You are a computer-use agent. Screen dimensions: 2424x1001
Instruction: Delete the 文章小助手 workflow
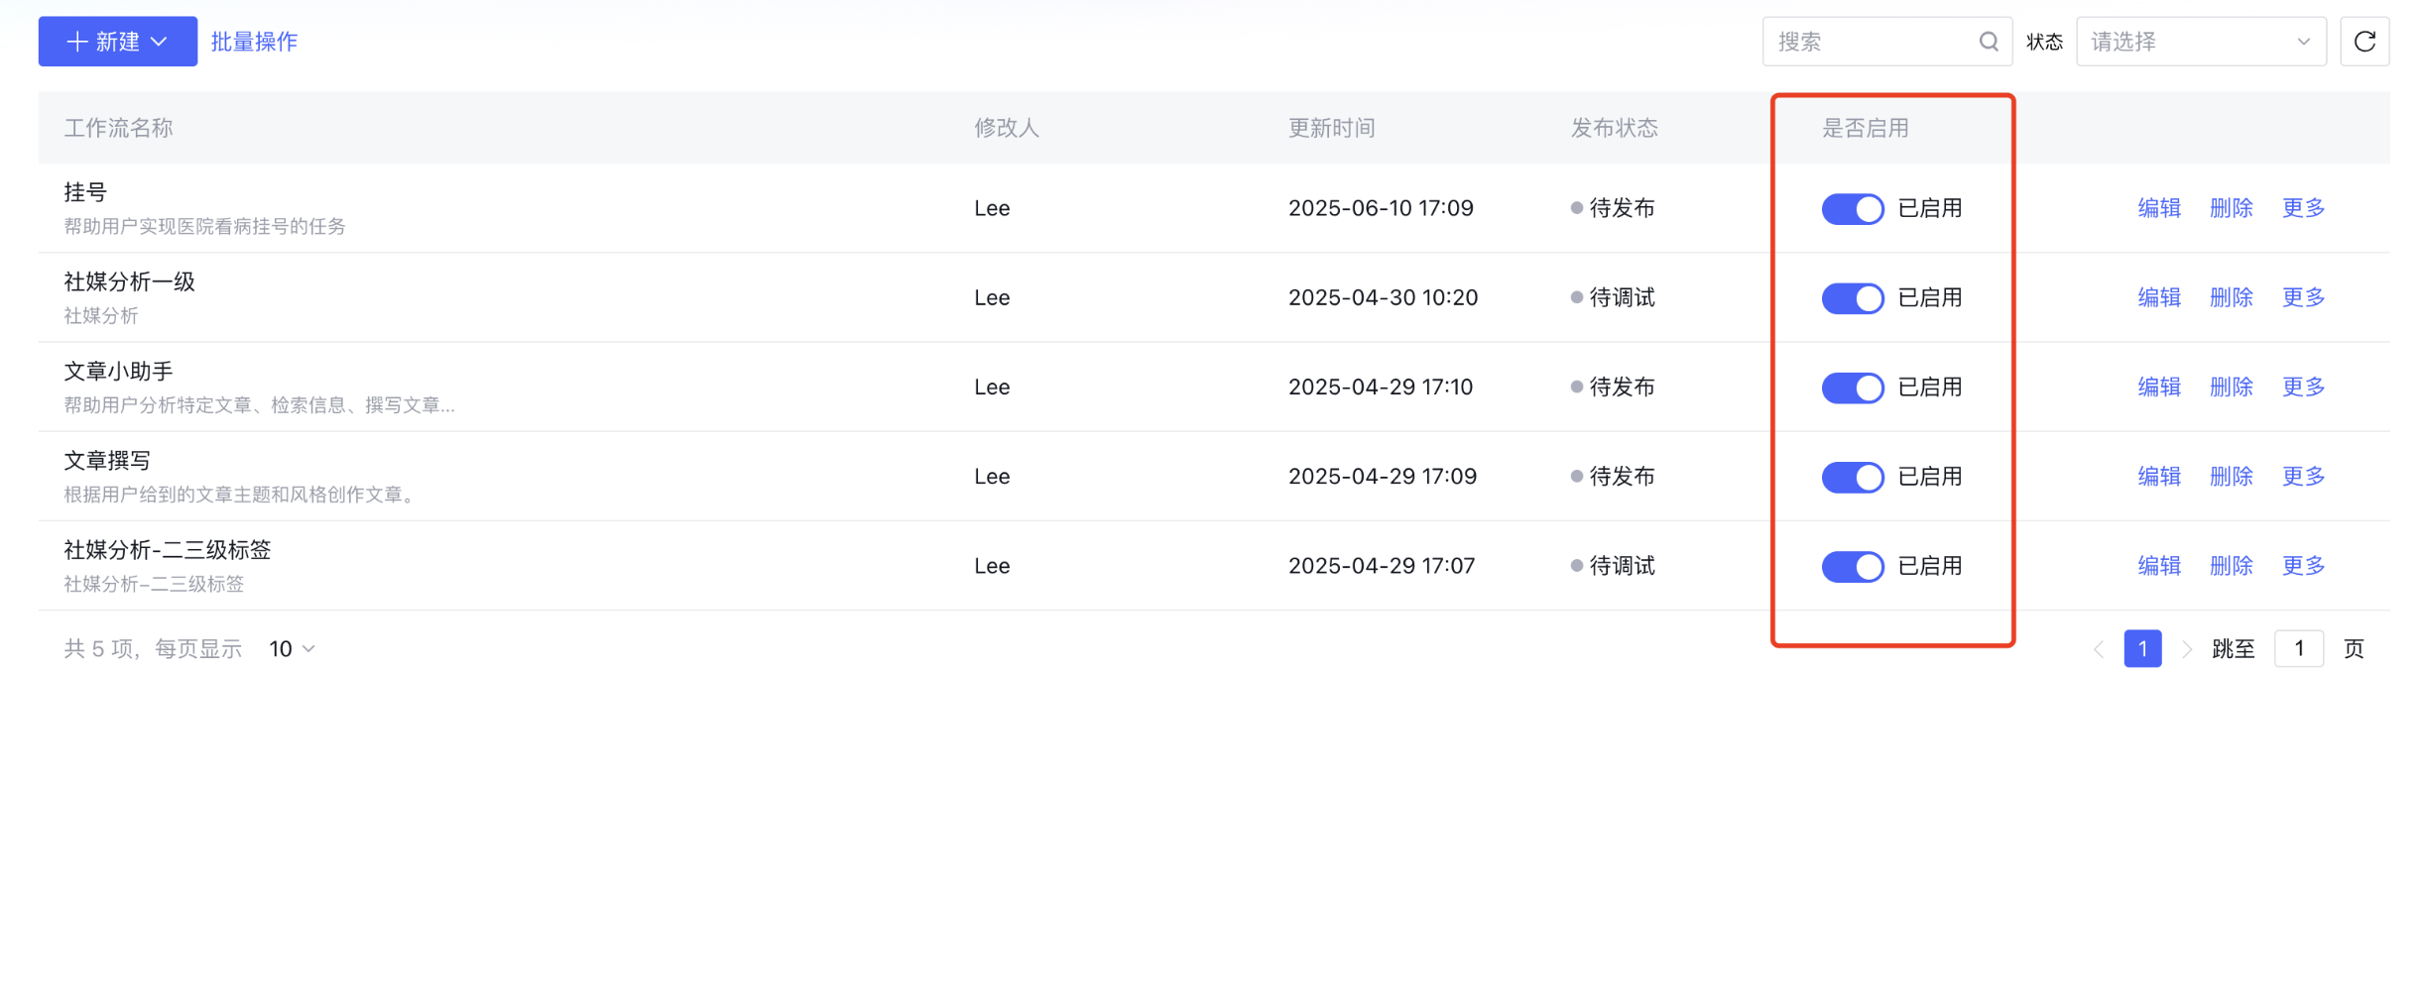click(2231, 387)
